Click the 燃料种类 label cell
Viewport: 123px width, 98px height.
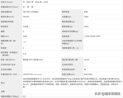(x=72, y=12)
